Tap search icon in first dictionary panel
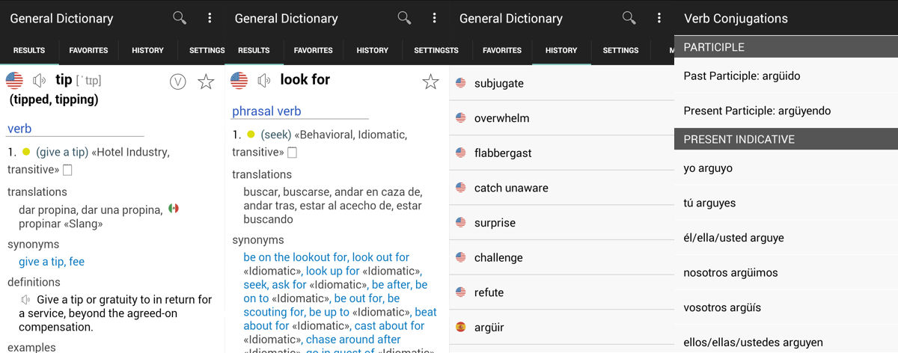The height and width of the screenshot is (353, 898). 180,18
